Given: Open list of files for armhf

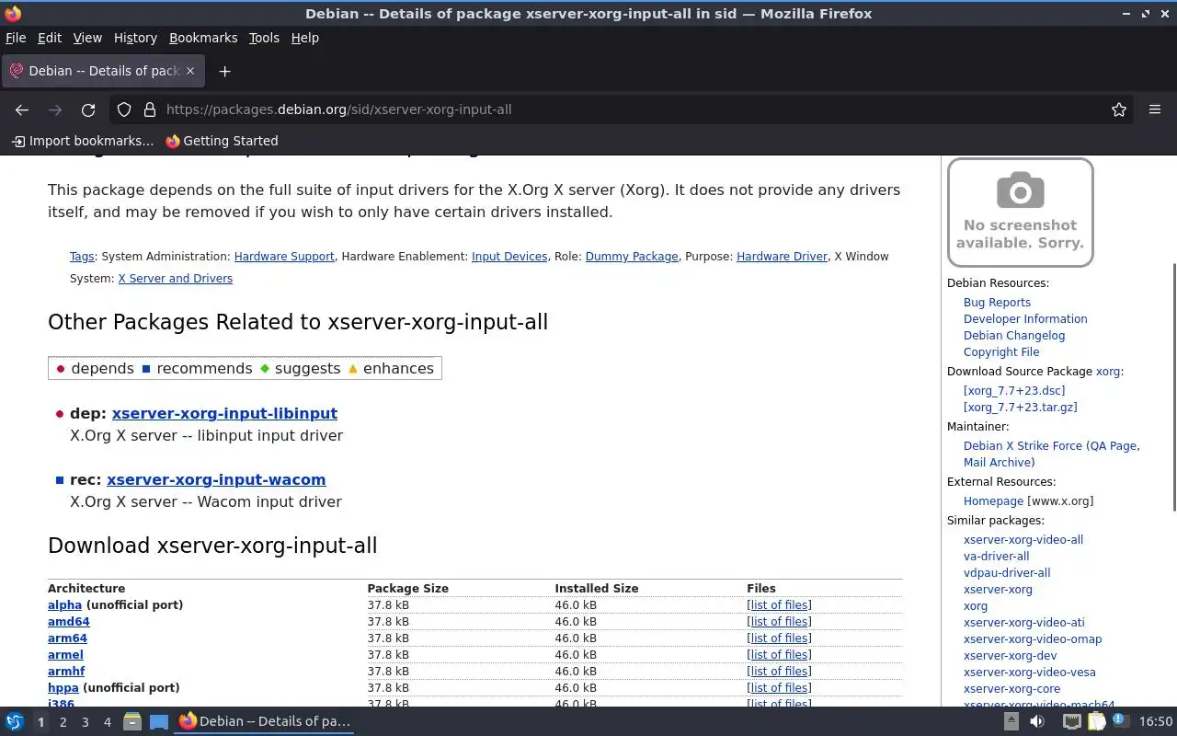Looking at the screenshot, I should click(779, 672).
